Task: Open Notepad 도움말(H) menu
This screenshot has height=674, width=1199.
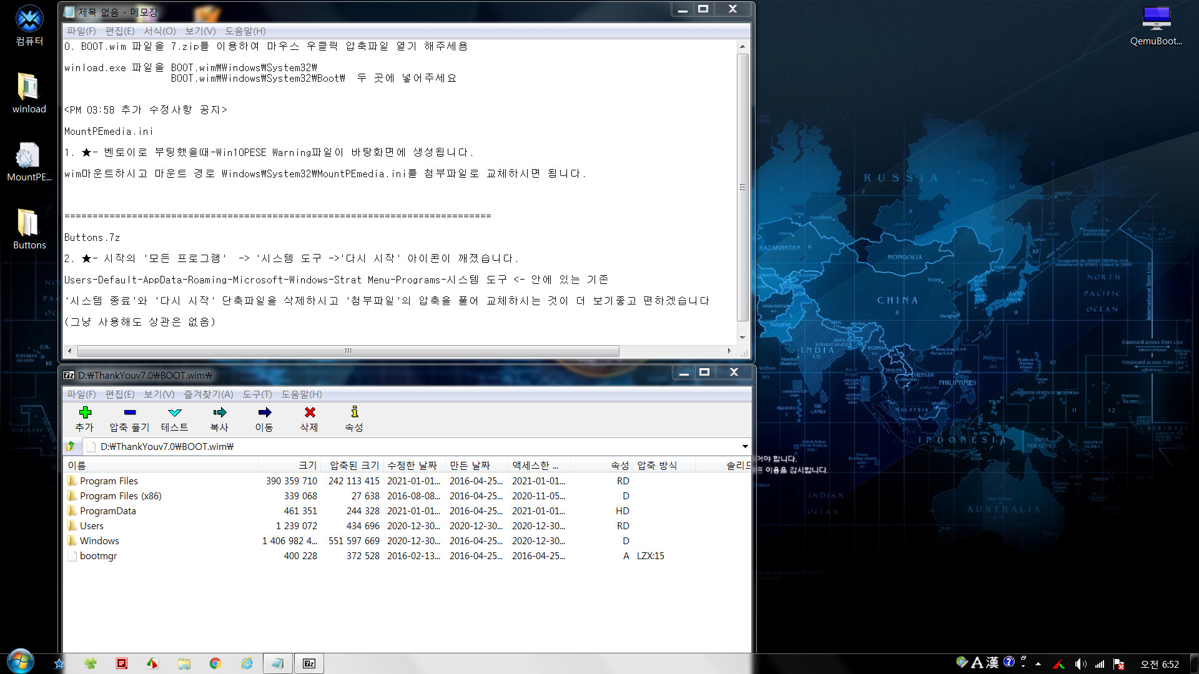Action: tap(245, 31)
